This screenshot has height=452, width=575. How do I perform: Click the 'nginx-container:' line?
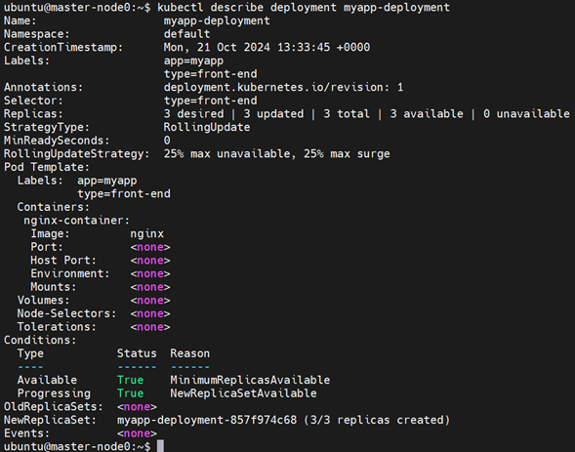[x=77, y=221]
